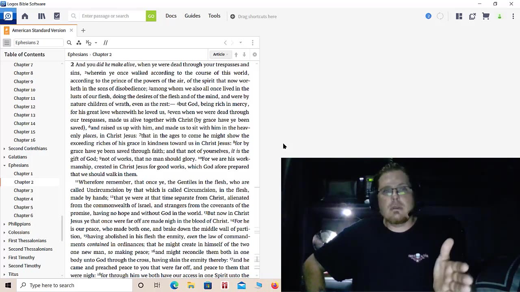Click the close all panels icon
520x292 pixels.
(x=472, y=16)
